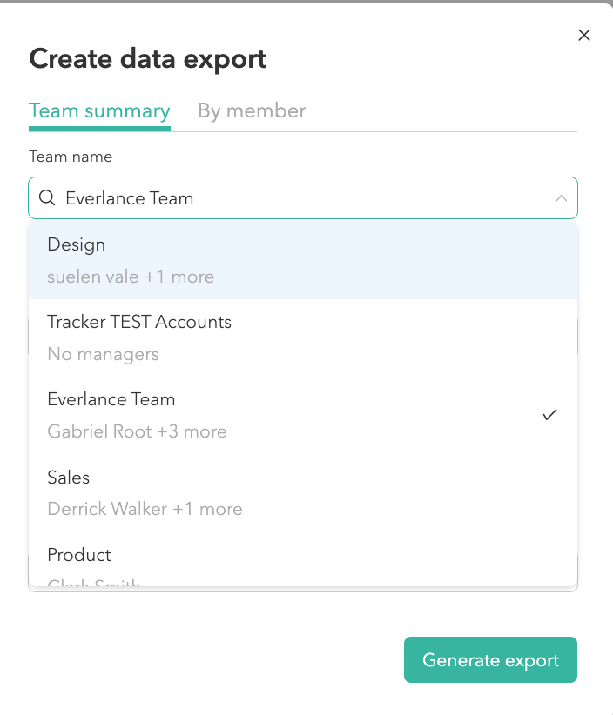
Task: Click the partially visible Clark Smith text
Action: (94, 583)
